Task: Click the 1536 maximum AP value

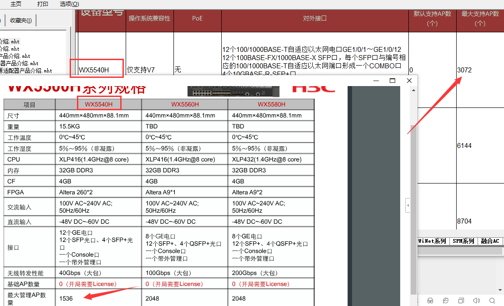Action: pos(66,299)
